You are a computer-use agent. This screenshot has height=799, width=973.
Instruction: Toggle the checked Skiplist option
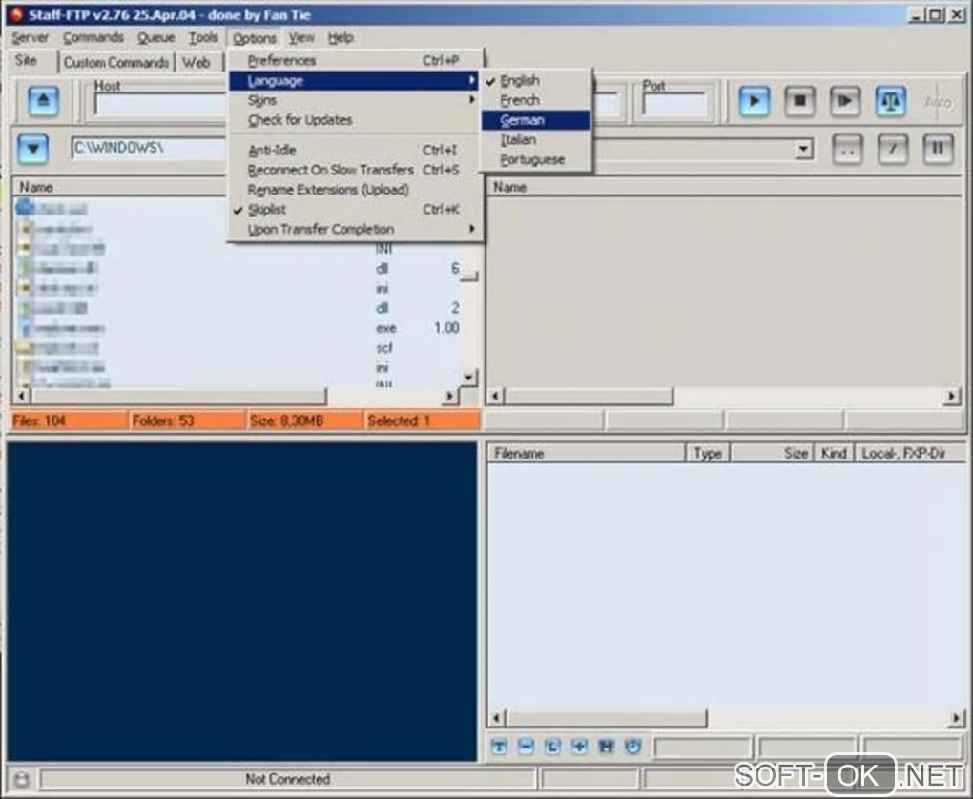pos(353,210)
